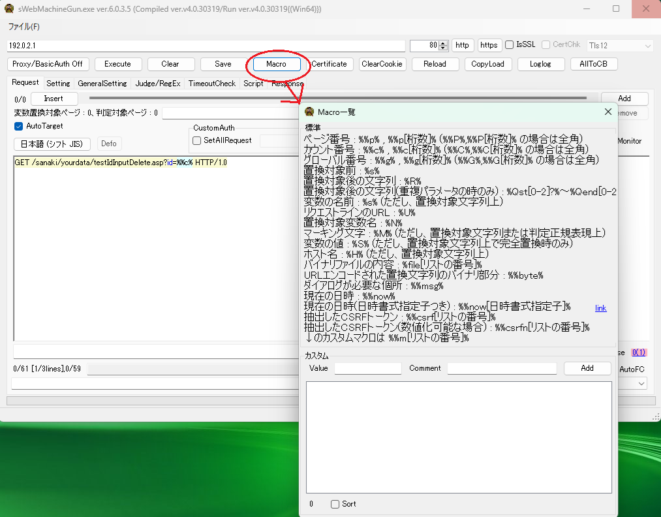Screen dimensions: 661x517
Task: Click the Execute button
Action: point(118,64)
